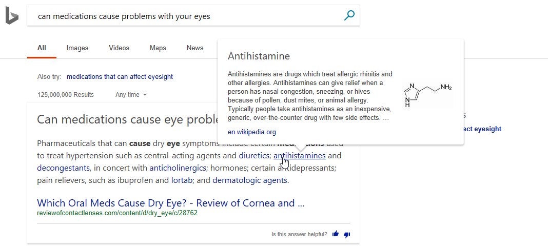
Task: Open the decongestants link
Action: pyautogui.click(x=63, y=168)
